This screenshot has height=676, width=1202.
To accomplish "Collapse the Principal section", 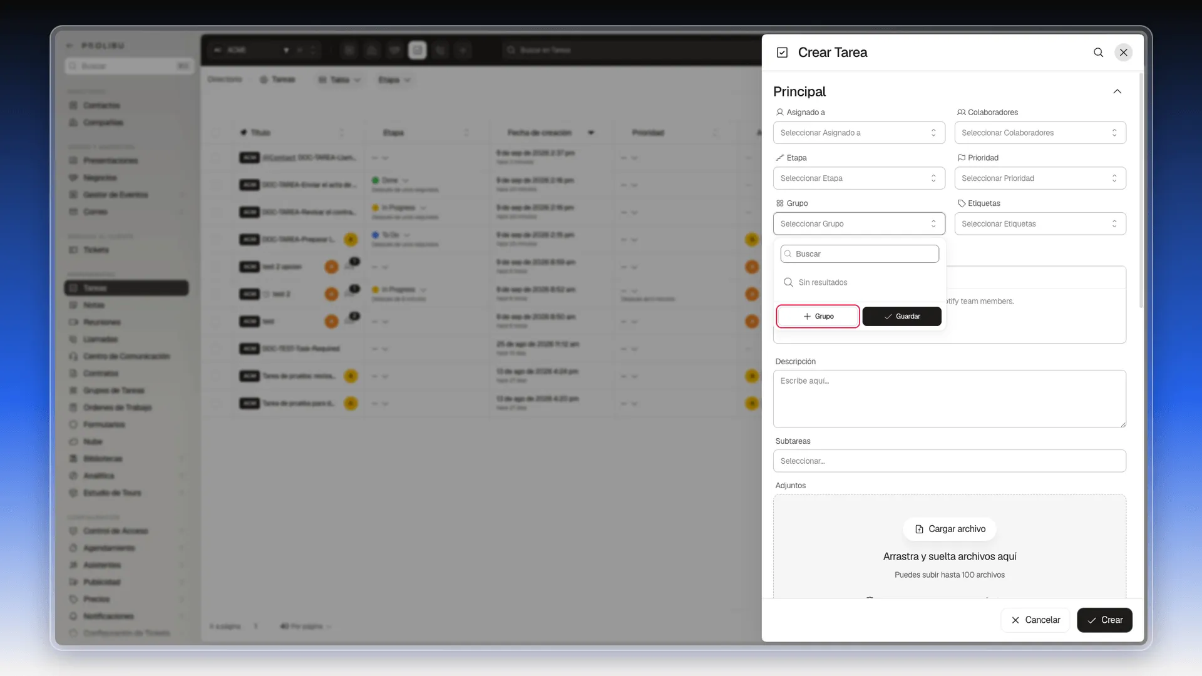I will coord(1117,91).
